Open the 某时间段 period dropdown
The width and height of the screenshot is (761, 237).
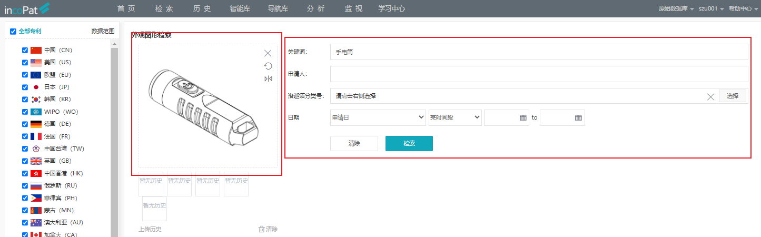pyautogui.click(x=455, y=118)
